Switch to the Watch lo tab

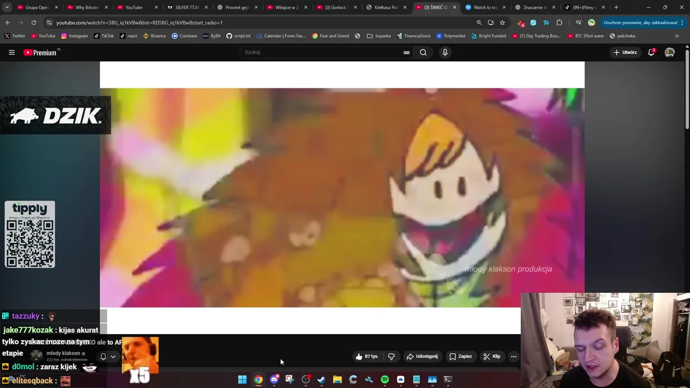pyautogui.click(x=485, y=8)
